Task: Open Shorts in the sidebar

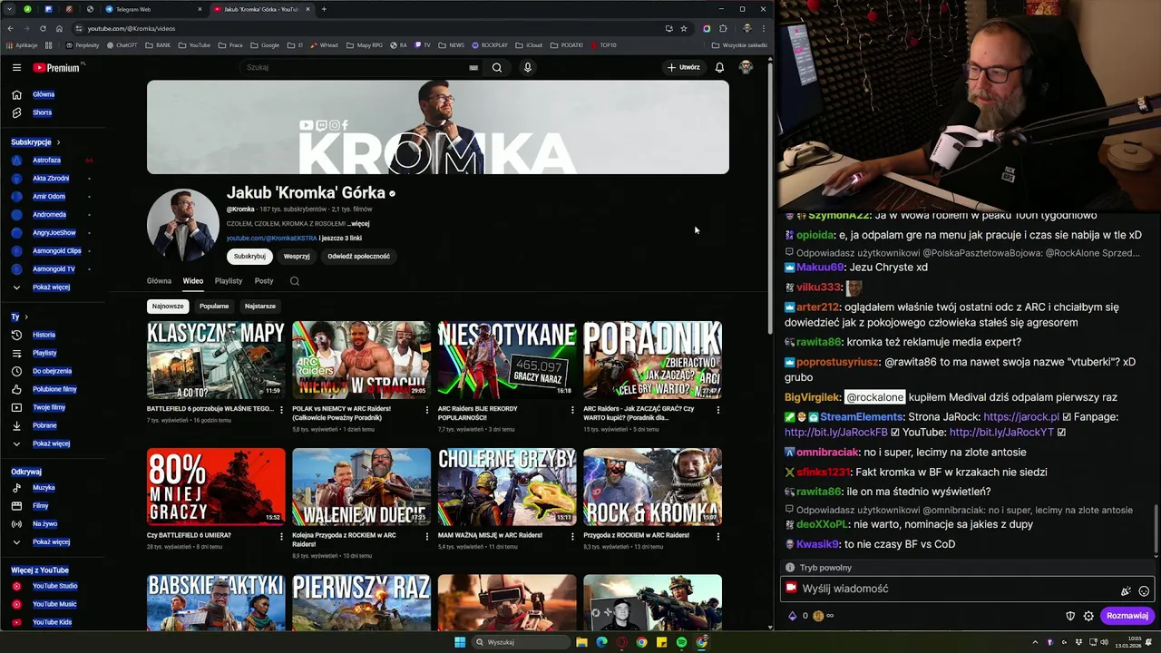Action: coord(42,112)
